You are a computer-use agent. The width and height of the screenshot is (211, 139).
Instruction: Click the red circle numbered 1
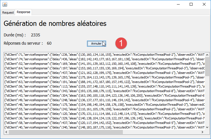[x=121, y=43]
